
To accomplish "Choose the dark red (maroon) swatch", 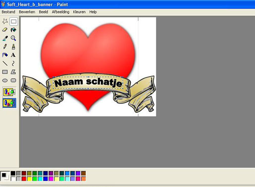I will (x=24, y=173).
